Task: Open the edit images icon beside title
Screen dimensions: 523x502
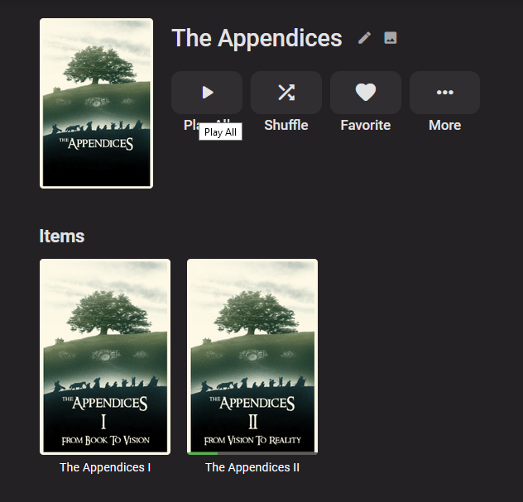Action: (x=391, y=38)
